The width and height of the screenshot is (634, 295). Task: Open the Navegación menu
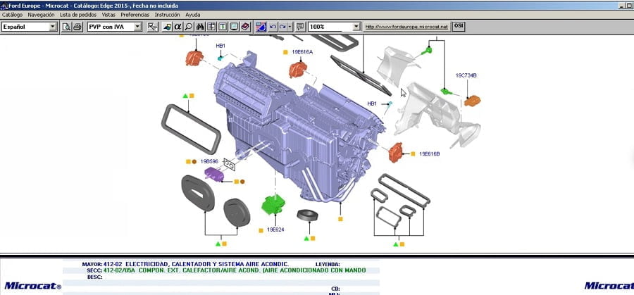point(41,15)
